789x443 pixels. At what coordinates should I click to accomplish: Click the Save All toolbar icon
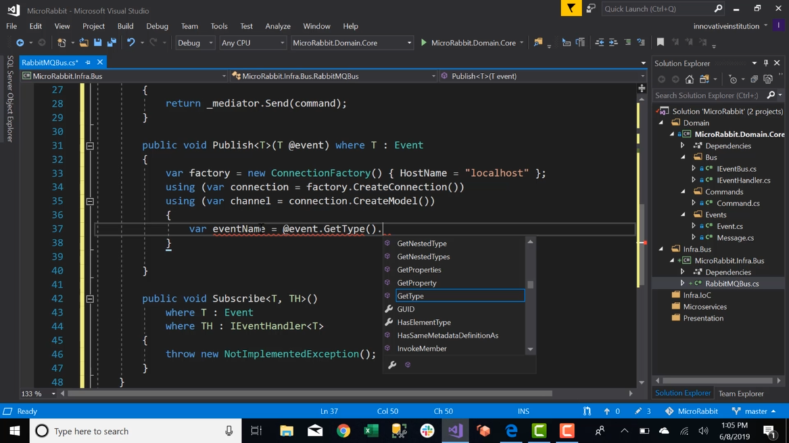111,43
